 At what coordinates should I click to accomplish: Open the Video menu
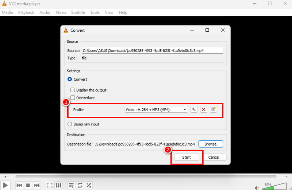[x=61, y=12]
